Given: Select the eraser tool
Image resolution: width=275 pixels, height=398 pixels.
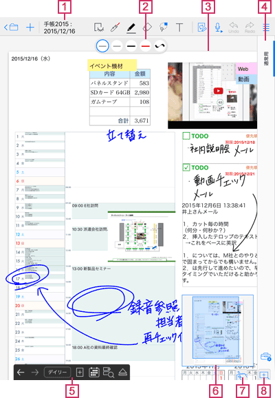Looking at the screenshot, I should [147, 27].
